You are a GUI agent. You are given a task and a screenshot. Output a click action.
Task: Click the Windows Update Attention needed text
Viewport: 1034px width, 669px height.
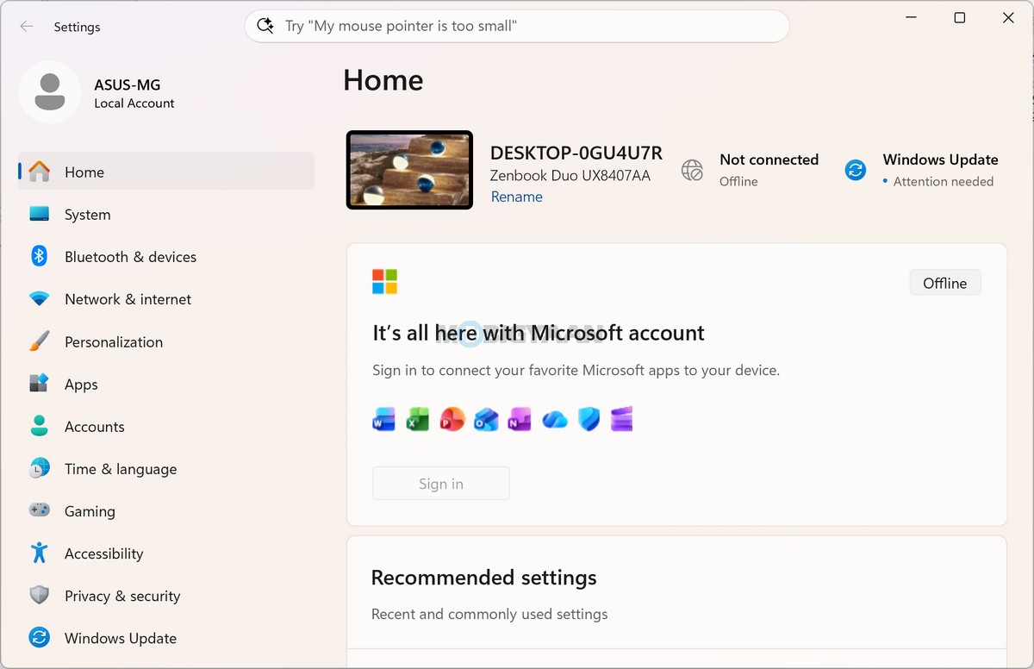point(944,182)
